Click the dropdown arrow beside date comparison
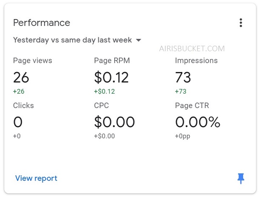 coord(138,40)
